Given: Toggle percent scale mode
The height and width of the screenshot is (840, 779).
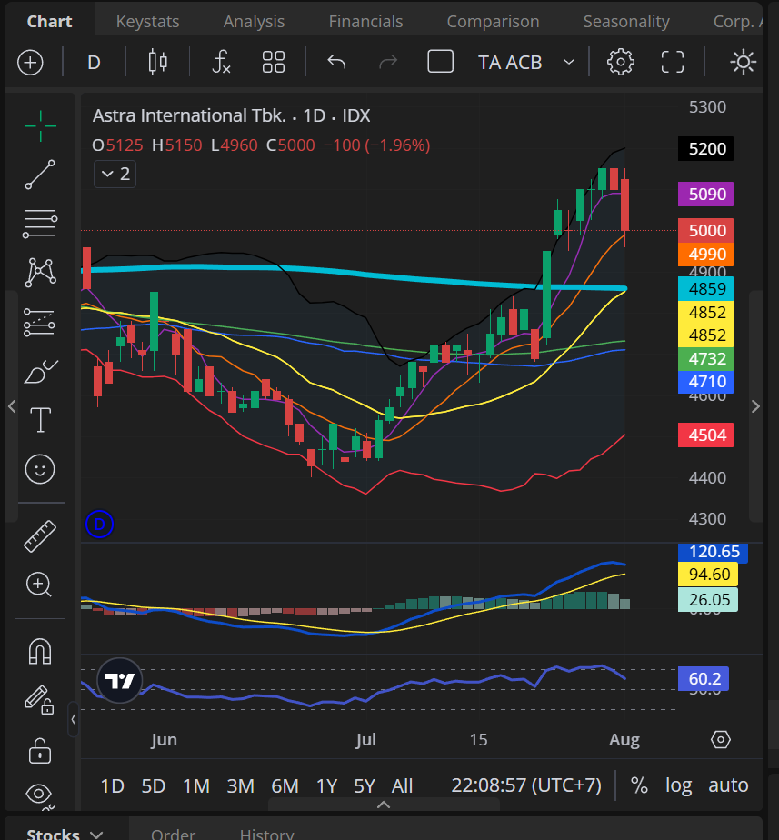Looking at the screenshot, I should [639, 785].
